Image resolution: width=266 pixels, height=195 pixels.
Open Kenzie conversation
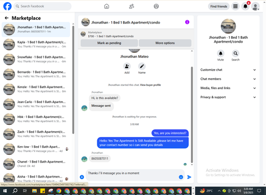tap(36, 89)
